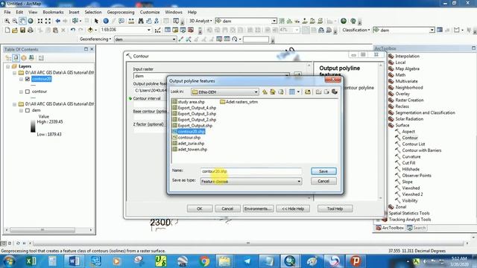Click OK in the Contour tool
Viewport: 477px width, 268px height.
pyautogui.click(x=200, y=208)
